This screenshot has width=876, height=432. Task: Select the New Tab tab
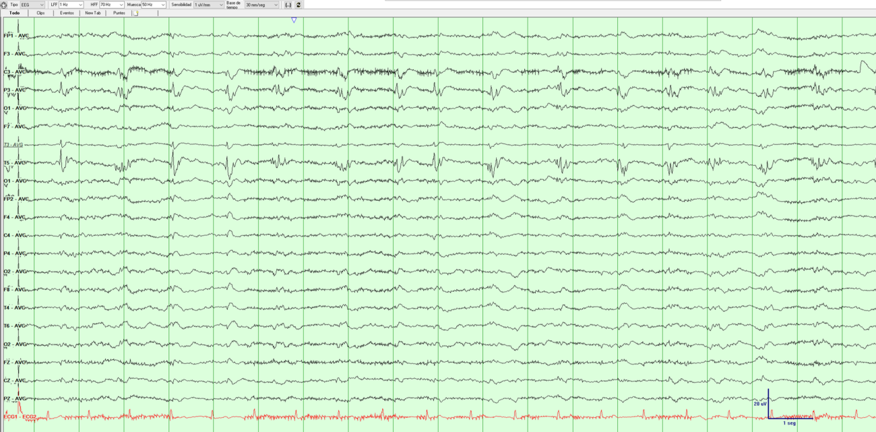click(92, 12)
